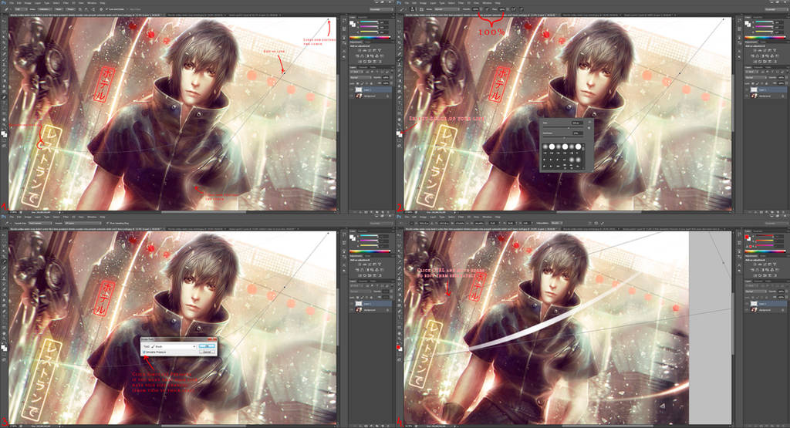Click Make Shape button in first screenshot
This screenshot has width=790, height=428.
point(70,9)
